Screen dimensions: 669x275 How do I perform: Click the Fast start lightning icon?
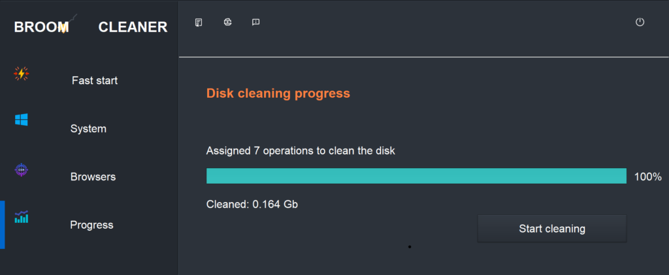click(21, 74)
